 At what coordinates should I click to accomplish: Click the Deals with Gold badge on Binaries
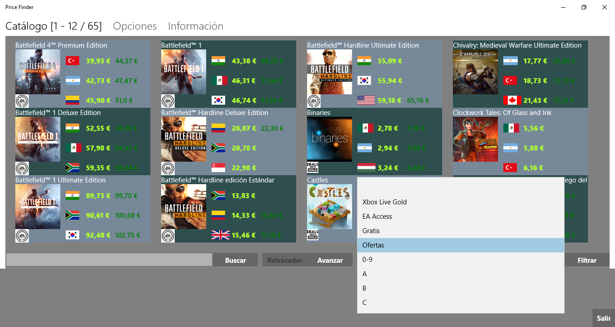[x=313, y=168]
